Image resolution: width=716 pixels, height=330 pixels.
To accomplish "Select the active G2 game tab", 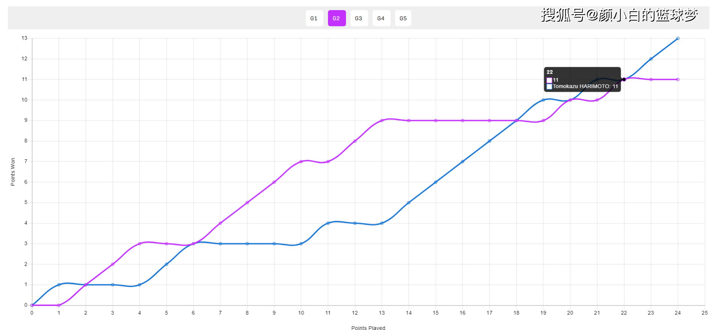I will (337, 18).
